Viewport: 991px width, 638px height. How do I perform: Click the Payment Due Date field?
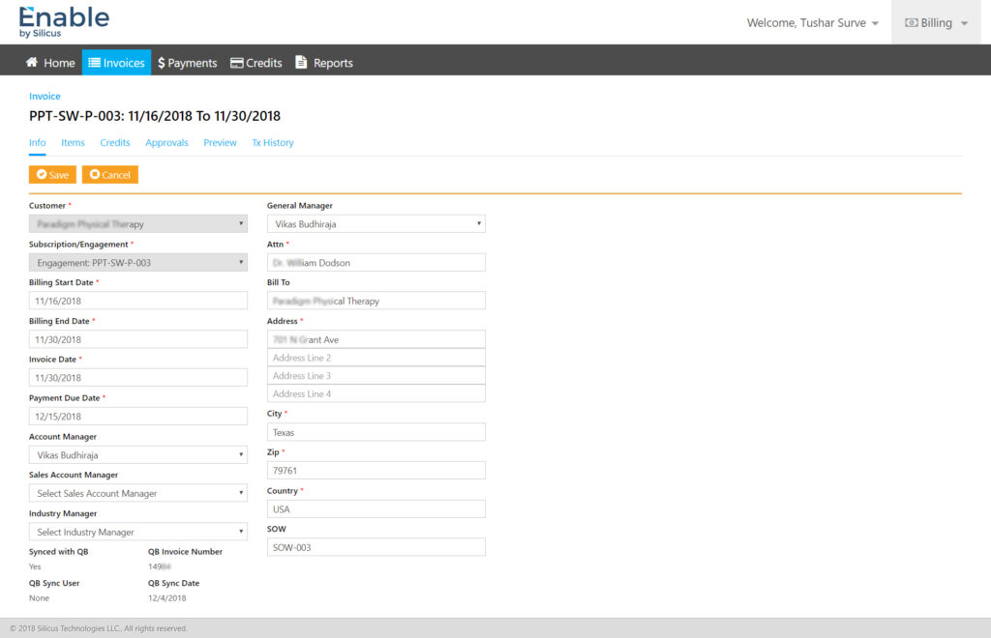(x=138, y=417)
